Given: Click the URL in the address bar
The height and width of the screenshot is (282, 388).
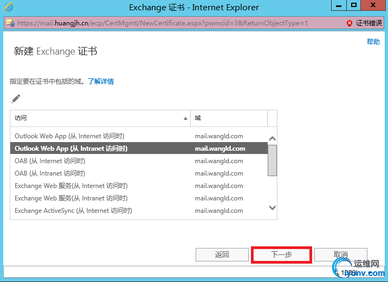Looking at the screenshot, I should tap(163, 23).
